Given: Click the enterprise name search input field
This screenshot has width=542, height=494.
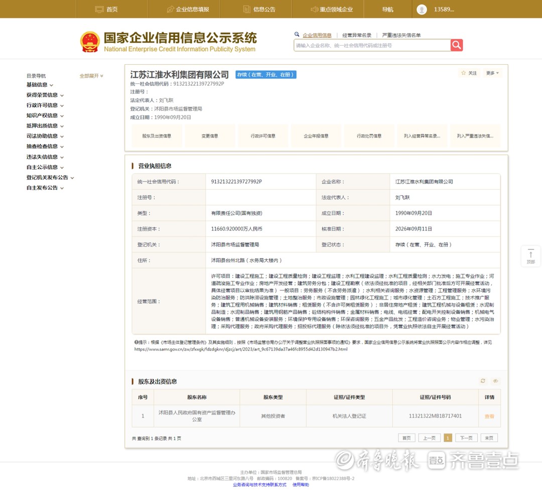Looking at the screenshot, I should [372, 45].
